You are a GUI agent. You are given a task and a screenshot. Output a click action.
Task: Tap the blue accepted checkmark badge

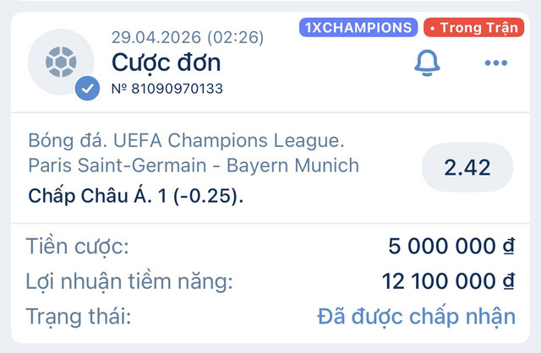click(x=87, y=88)
